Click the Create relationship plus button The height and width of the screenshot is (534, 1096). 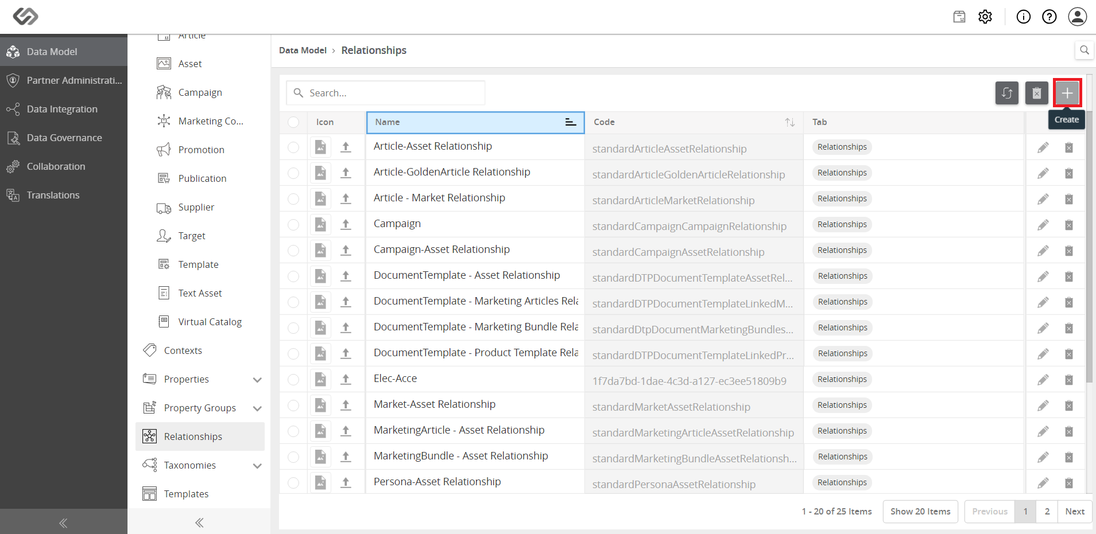1067,93
